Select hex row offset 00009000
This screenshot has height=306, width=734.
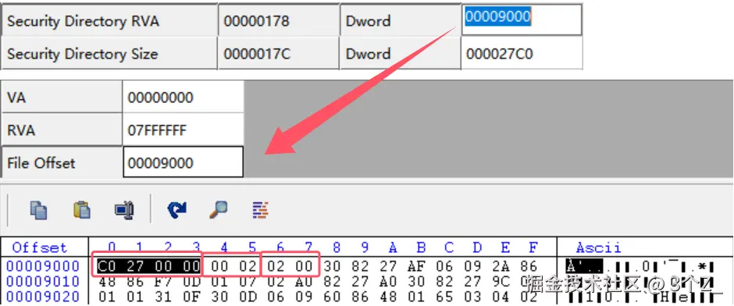click(x=43, y=266)
